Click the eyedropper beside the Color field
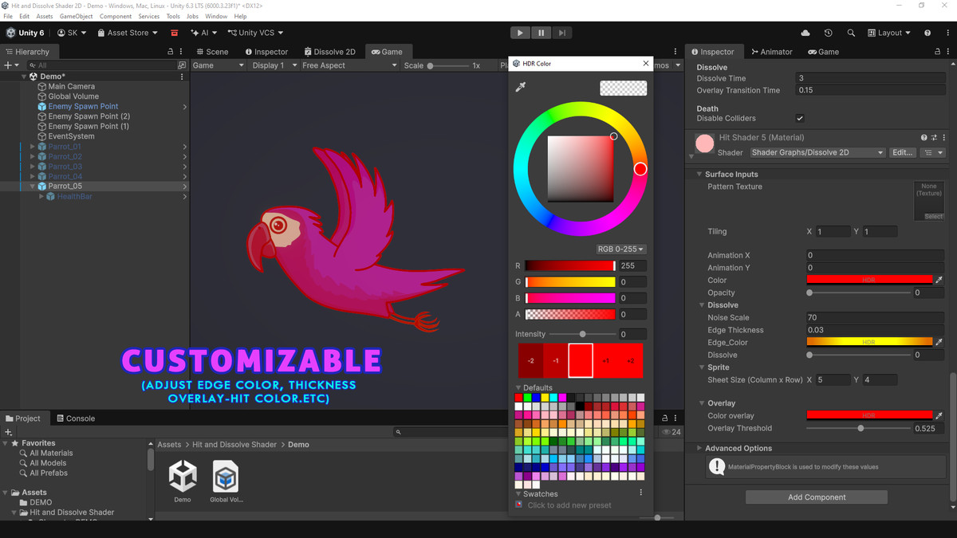The height and width of the screenshot is (538, 957). coord(939,281)
